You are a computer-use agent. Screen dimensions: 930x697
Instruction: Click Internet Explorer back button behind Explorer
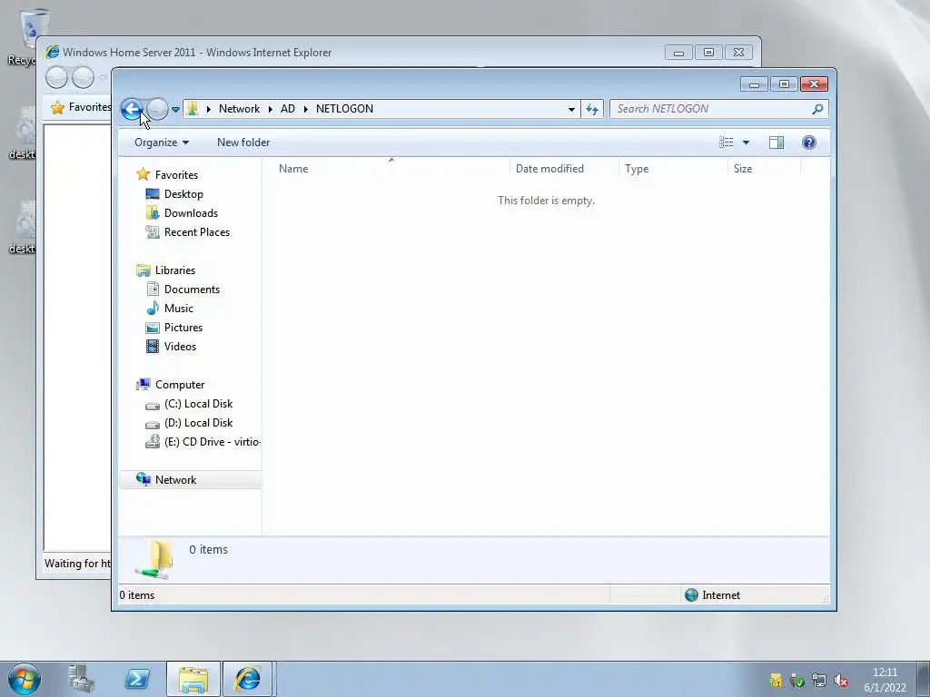pos(57,78)
